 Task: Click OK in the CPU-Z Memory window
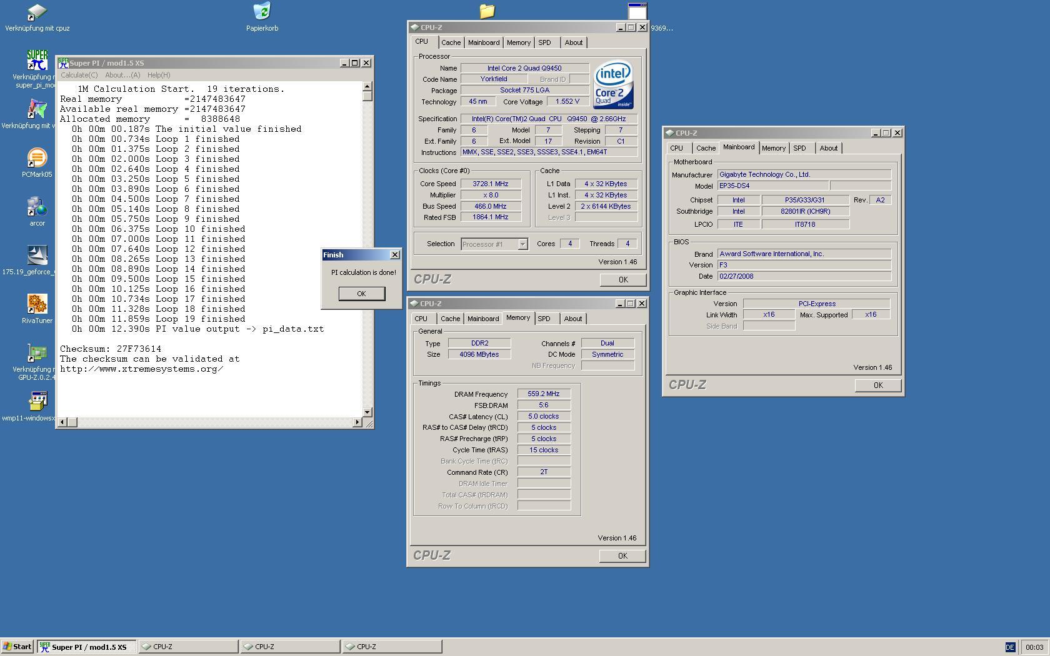click(x=622, y=556)
